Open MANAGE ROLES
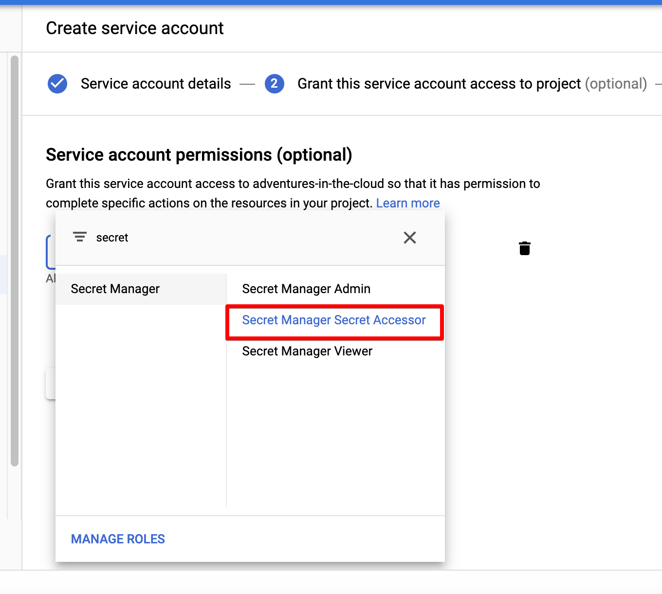 [118, 539]
